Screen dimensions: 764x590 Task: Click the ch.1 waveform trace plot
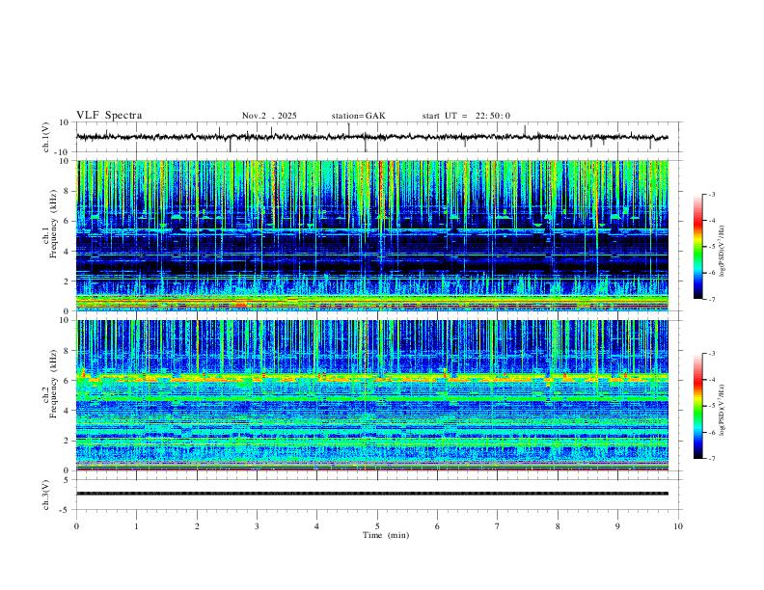tap(371, 137)
